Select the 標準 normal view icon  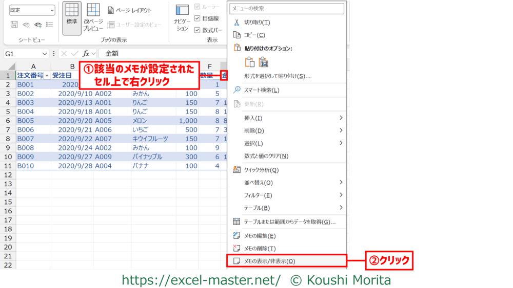72,18
